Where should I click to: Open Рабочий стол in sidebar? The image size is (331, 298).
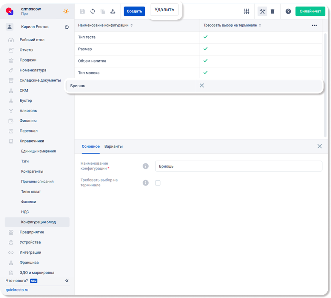click(32, 40)
